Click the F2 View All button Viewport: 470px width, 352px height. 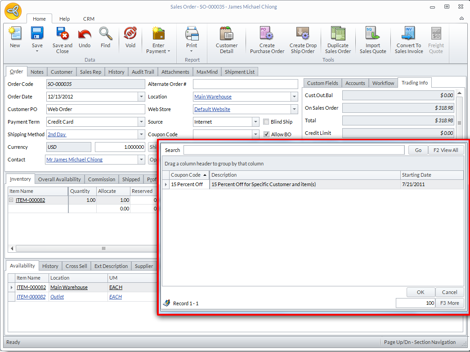(x=446, y=150)
